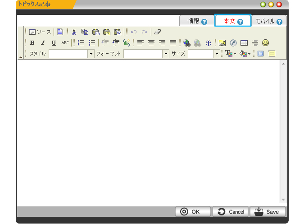Toggle Strikethrough (ABC) formatting

pos(65,43)
